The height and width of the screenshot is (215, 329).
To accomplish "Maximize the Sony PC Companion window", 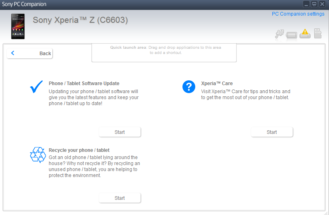I will (314, 4).
